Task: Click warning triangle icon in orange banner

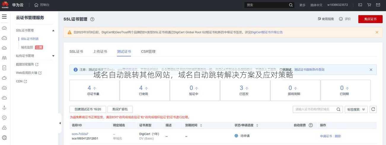Action: 70,32
